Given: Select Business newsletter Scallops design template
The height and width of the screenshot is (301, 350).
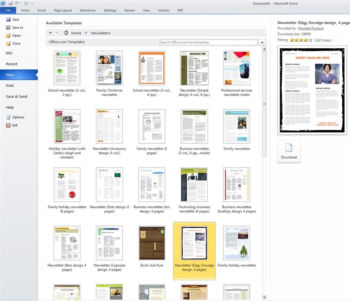Looking at the screenshot, I should tap(237, 191).
